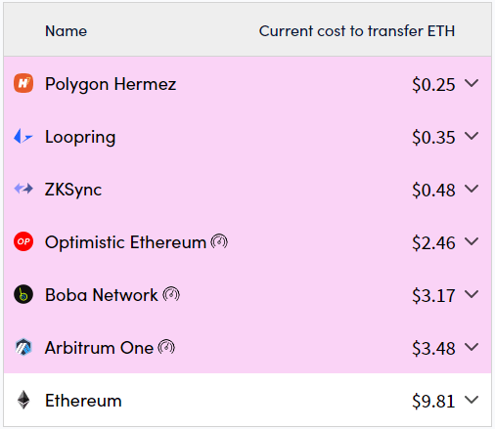Expand the Boba Network row chevron
Screen dimensions: 495x429
pos(472,294)
